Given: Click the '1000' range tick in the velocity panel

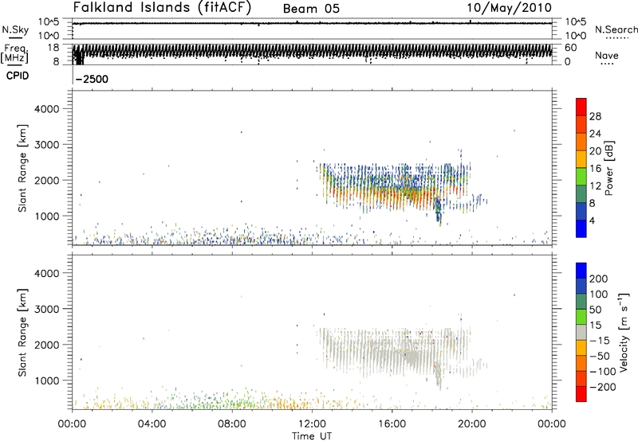Looking at the screenshot, I should coord(47,381).
